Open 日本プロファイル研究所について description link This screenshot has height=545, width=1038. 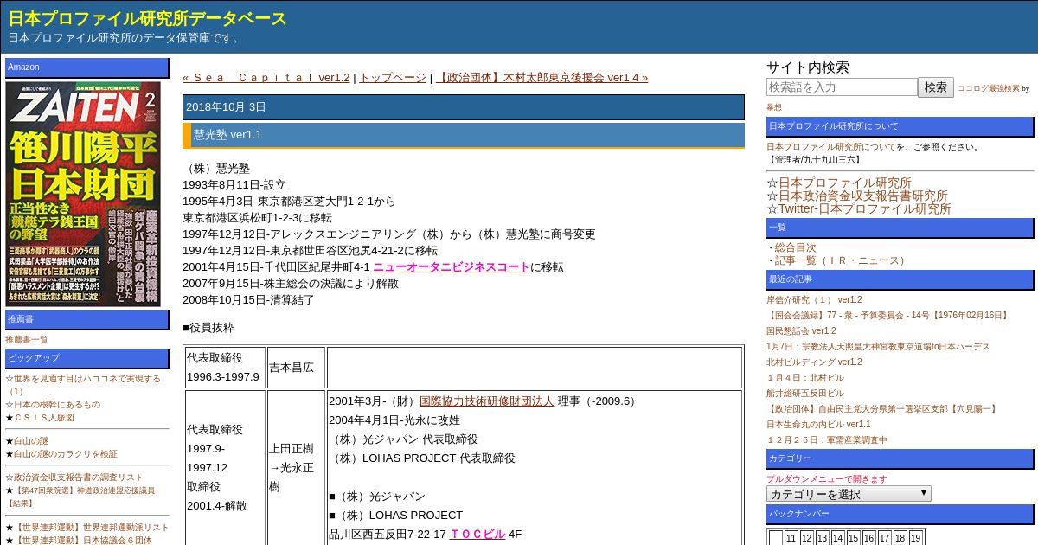(830, 147)
